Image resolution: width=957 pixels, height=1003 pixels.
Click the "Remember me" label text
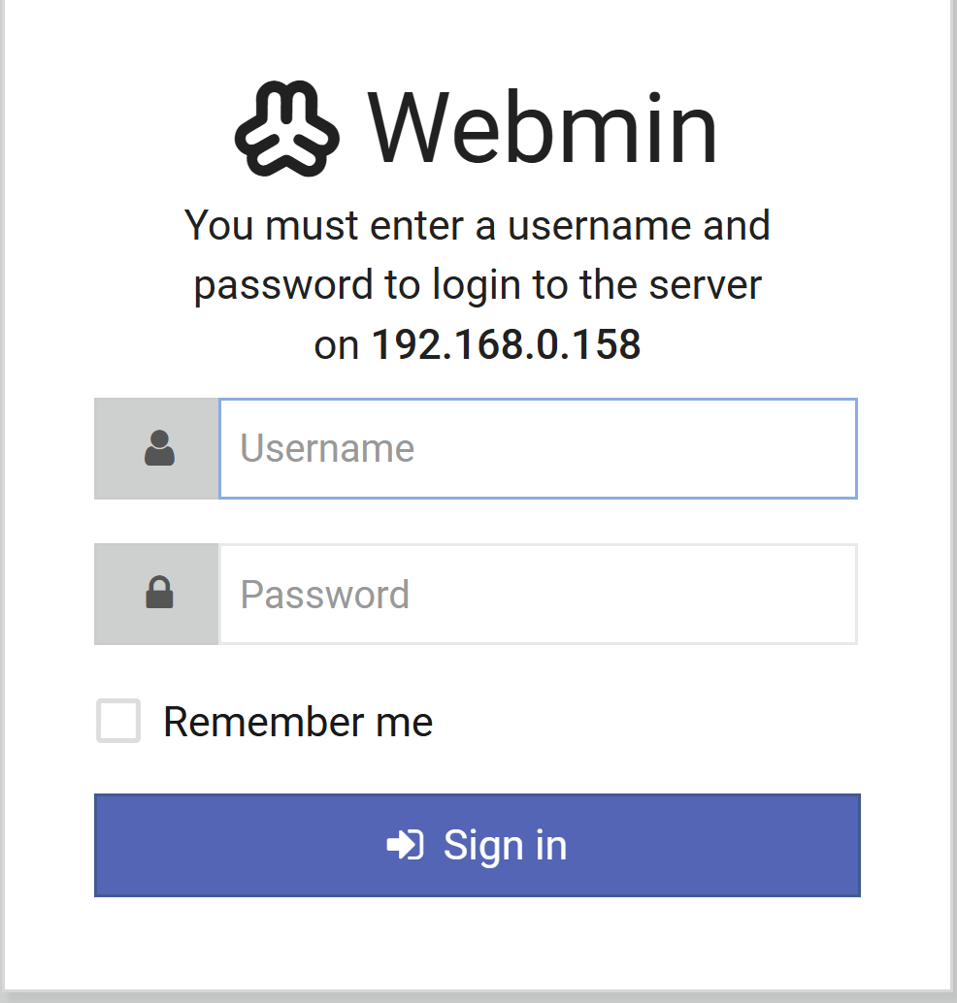(297, 722)
